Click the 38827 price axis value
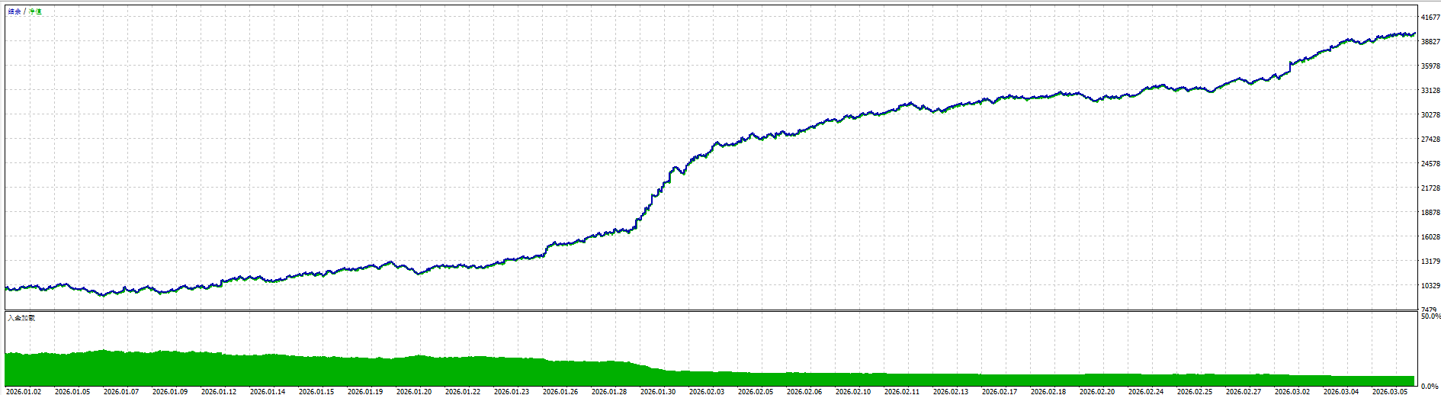This screenshot has width=1441, height=395. tap(1430, 41)
